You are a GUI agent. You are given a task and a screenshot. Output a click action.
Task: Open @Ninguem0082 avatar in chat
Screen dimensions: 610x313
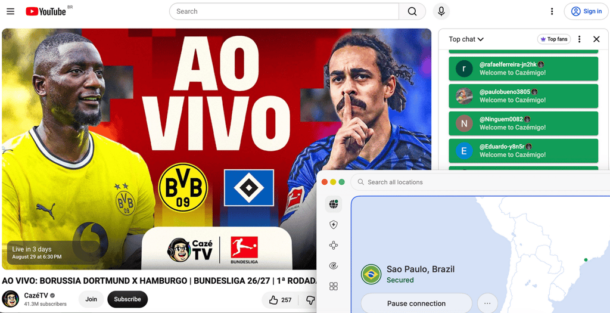point(463,123)
